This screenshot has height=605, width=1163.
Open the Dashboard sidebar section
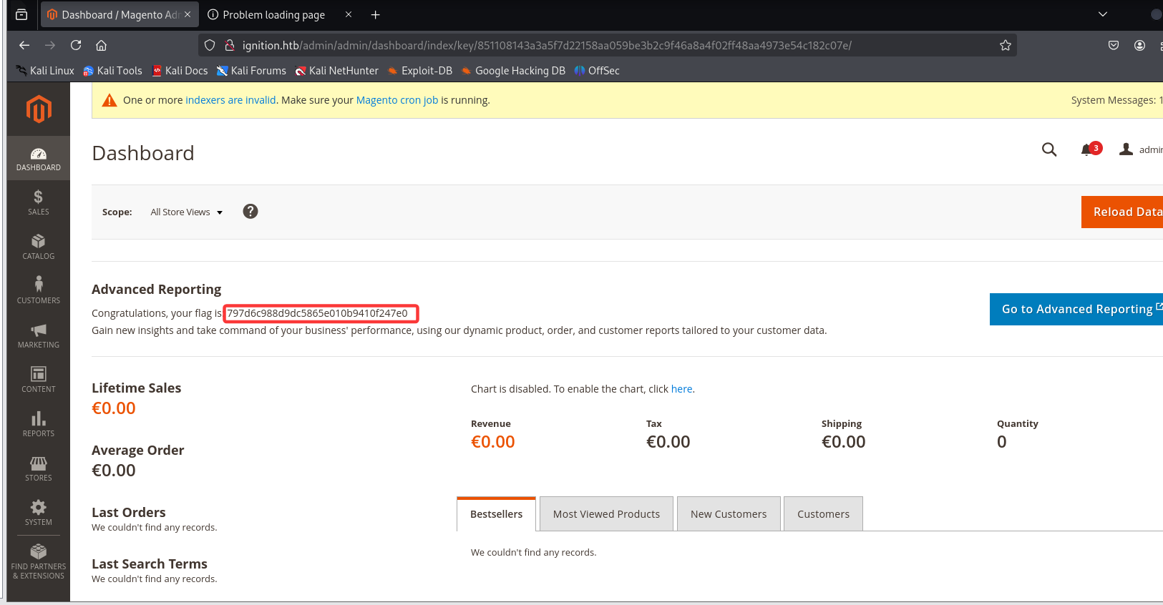pyautogui.click(x=39, y=159)
